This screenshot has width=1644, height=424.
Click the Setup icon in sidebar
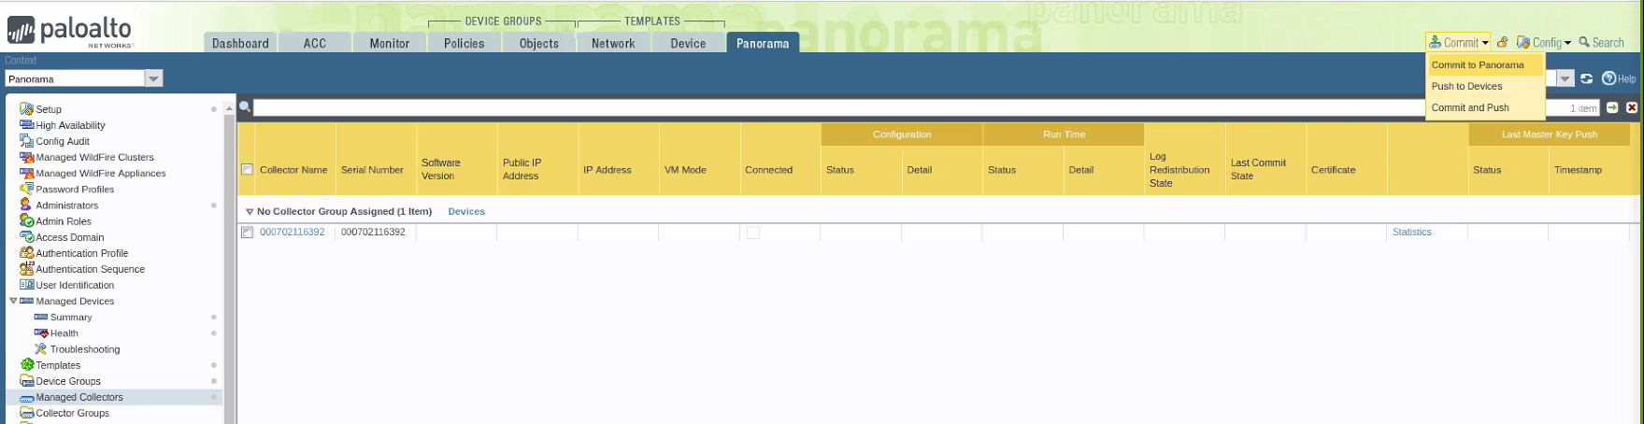tap(27, 109)
